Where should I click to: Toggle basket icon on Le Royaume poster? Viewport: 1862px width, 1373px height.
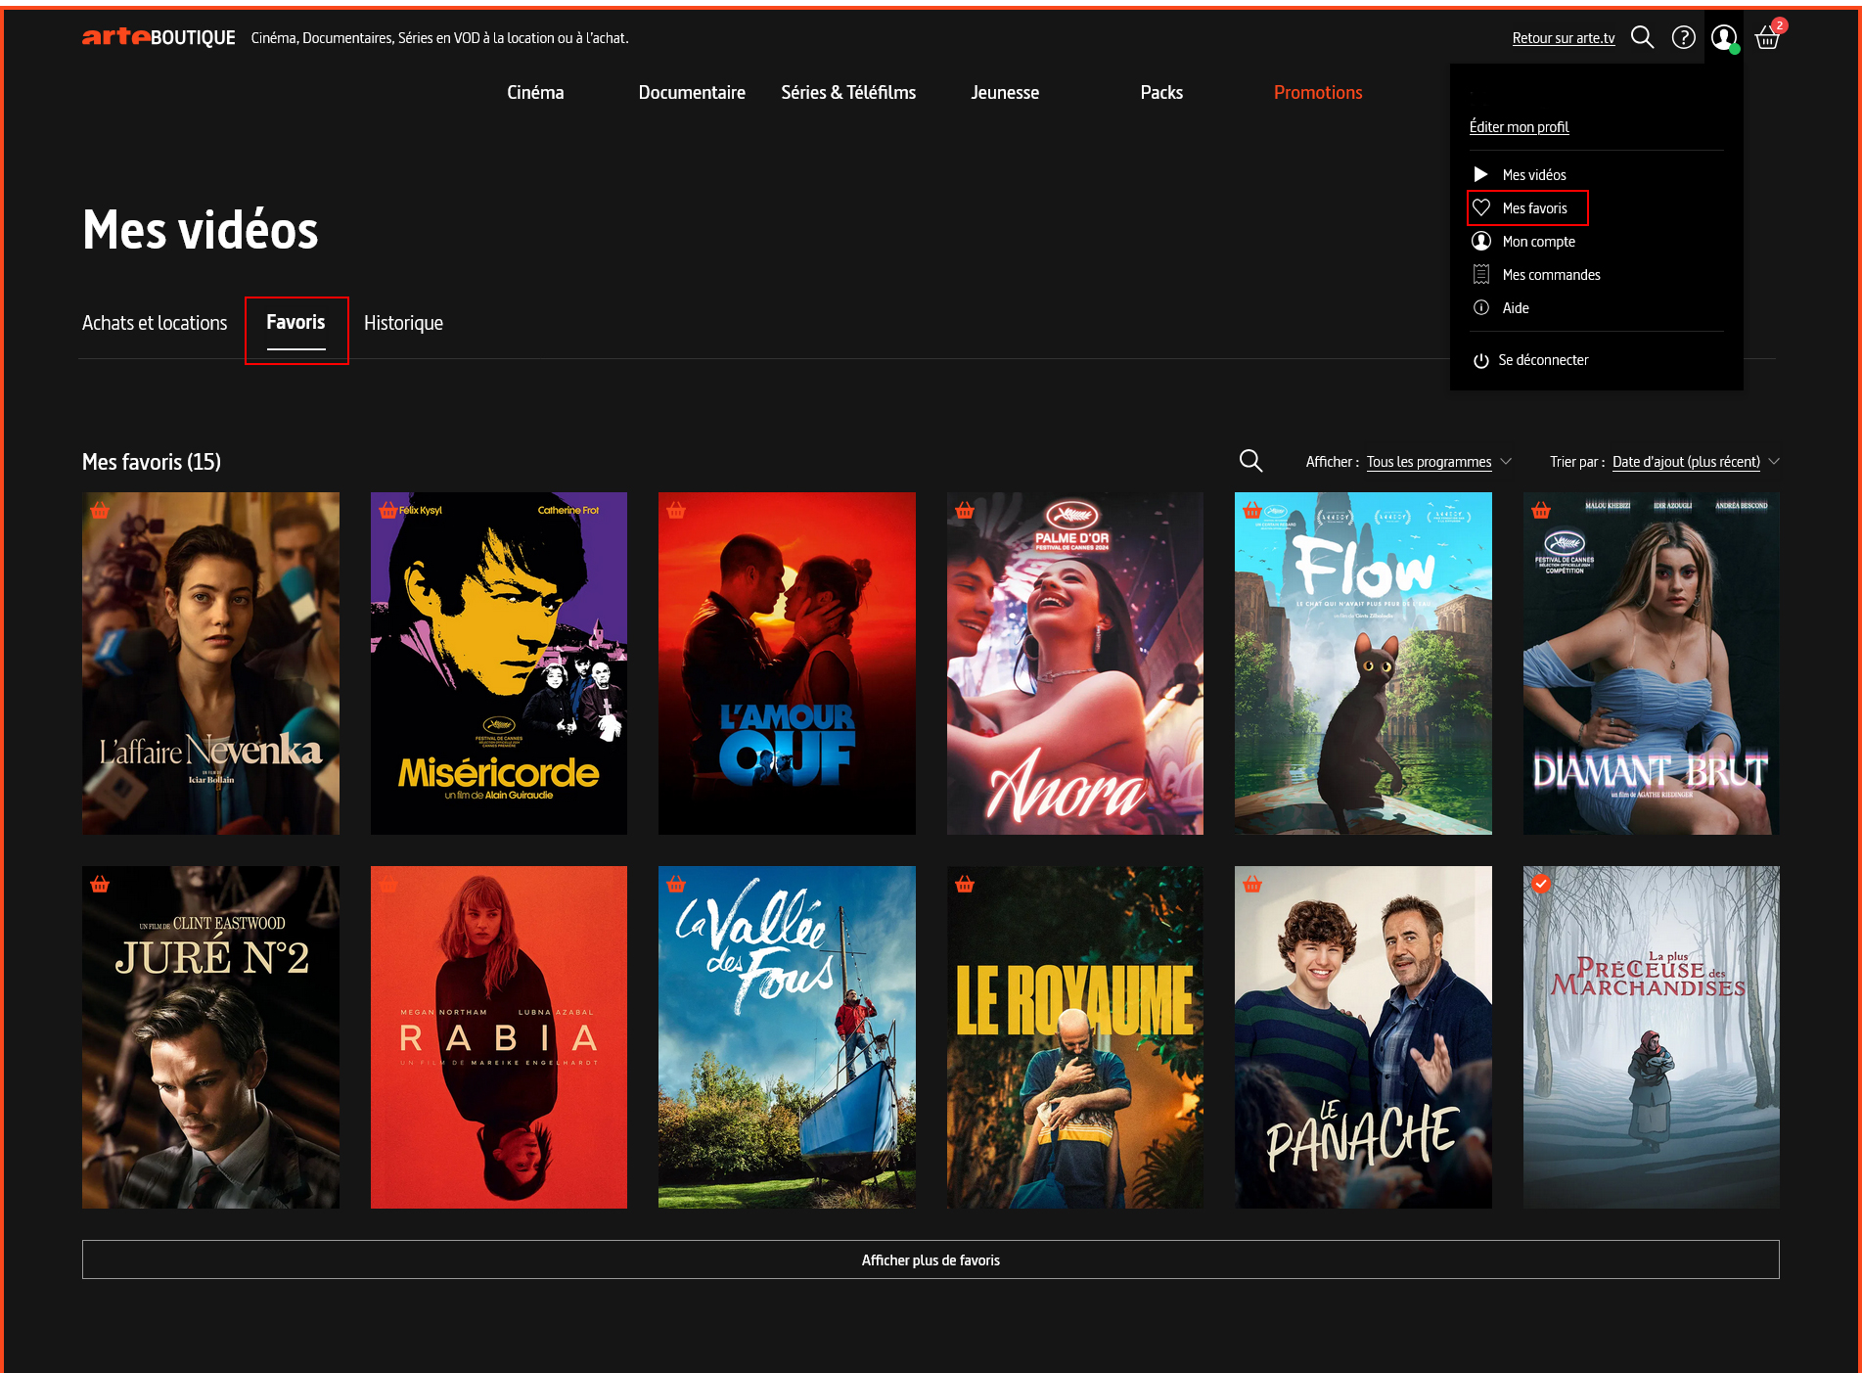(x=965, y=884)
